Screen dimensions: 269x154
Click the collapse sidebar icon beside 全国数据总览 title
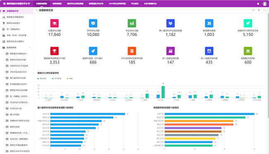coord(36,10)
